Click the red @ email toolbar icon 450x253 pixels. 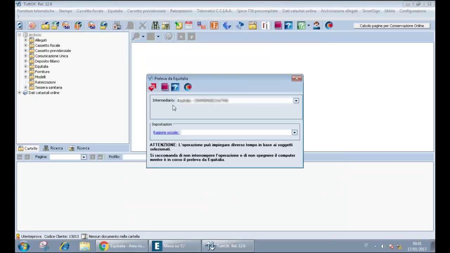click(x=32, y=25)
